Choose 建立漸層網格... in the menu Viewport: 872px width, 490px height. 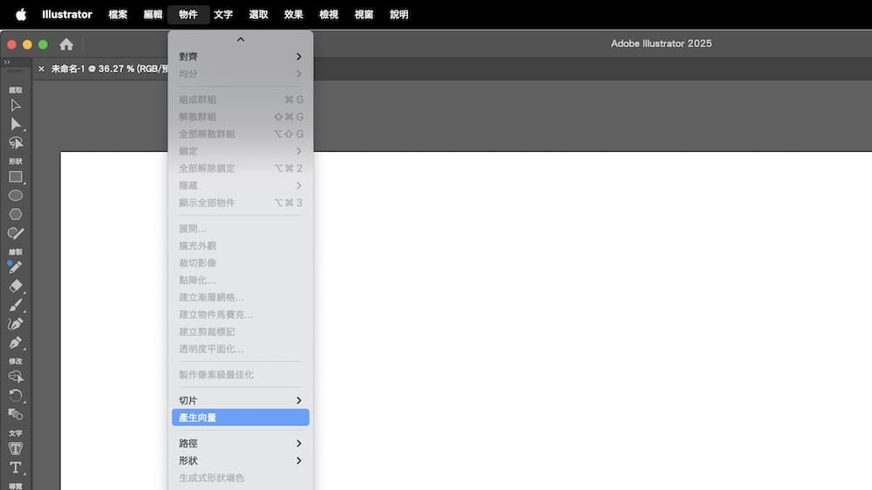[241, 297]
